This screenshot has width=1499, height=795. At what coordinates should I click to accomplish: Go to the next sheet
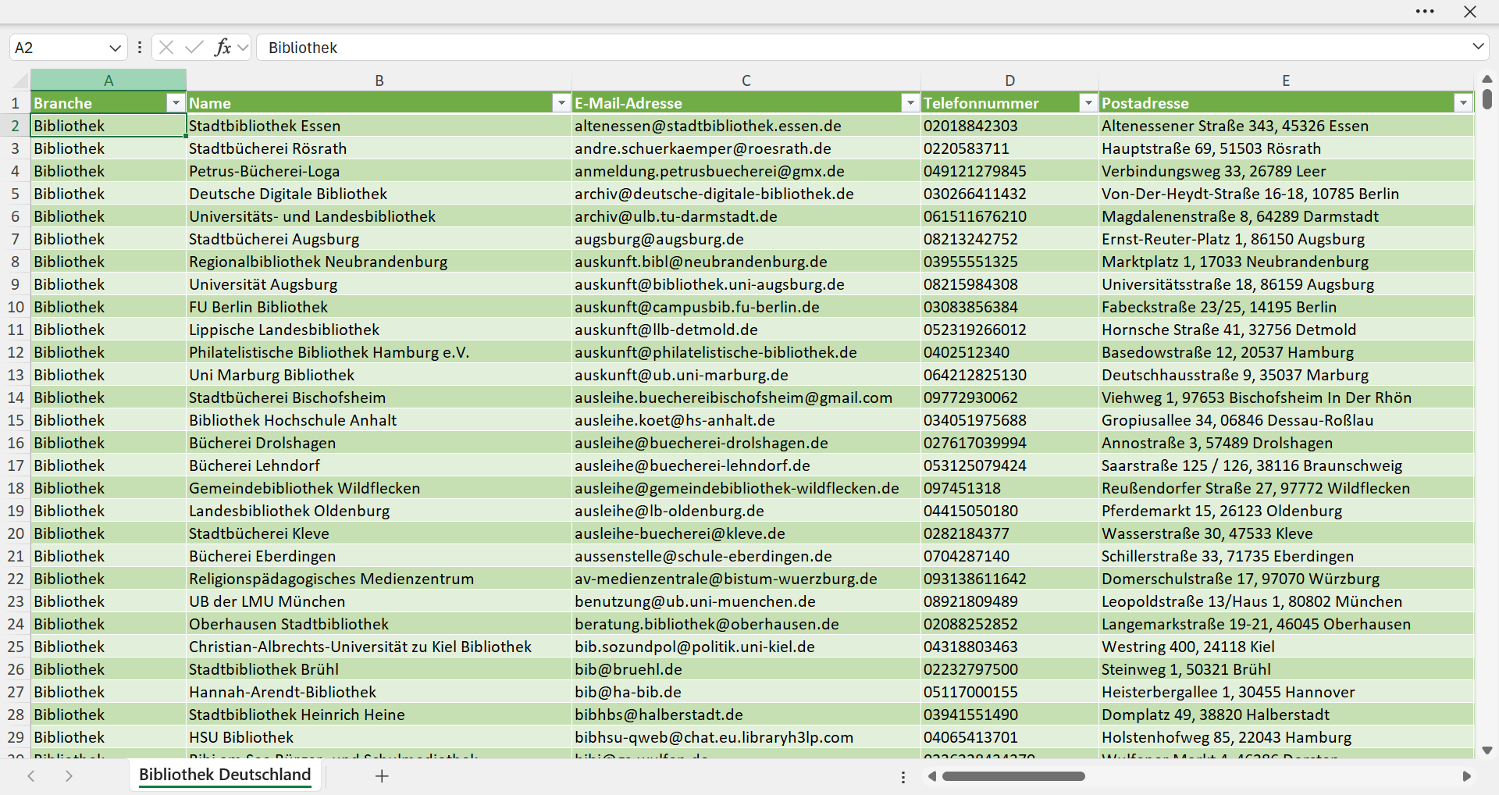point(69,775)
